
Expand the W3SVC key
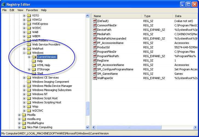tap(24, 28)
